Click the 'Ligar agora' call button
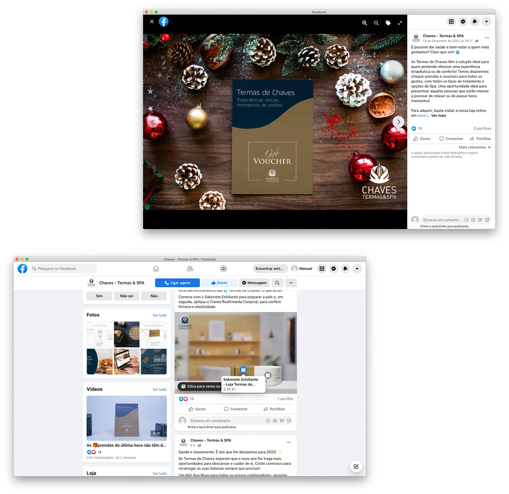The image size is (509, 494). (178, 283)
